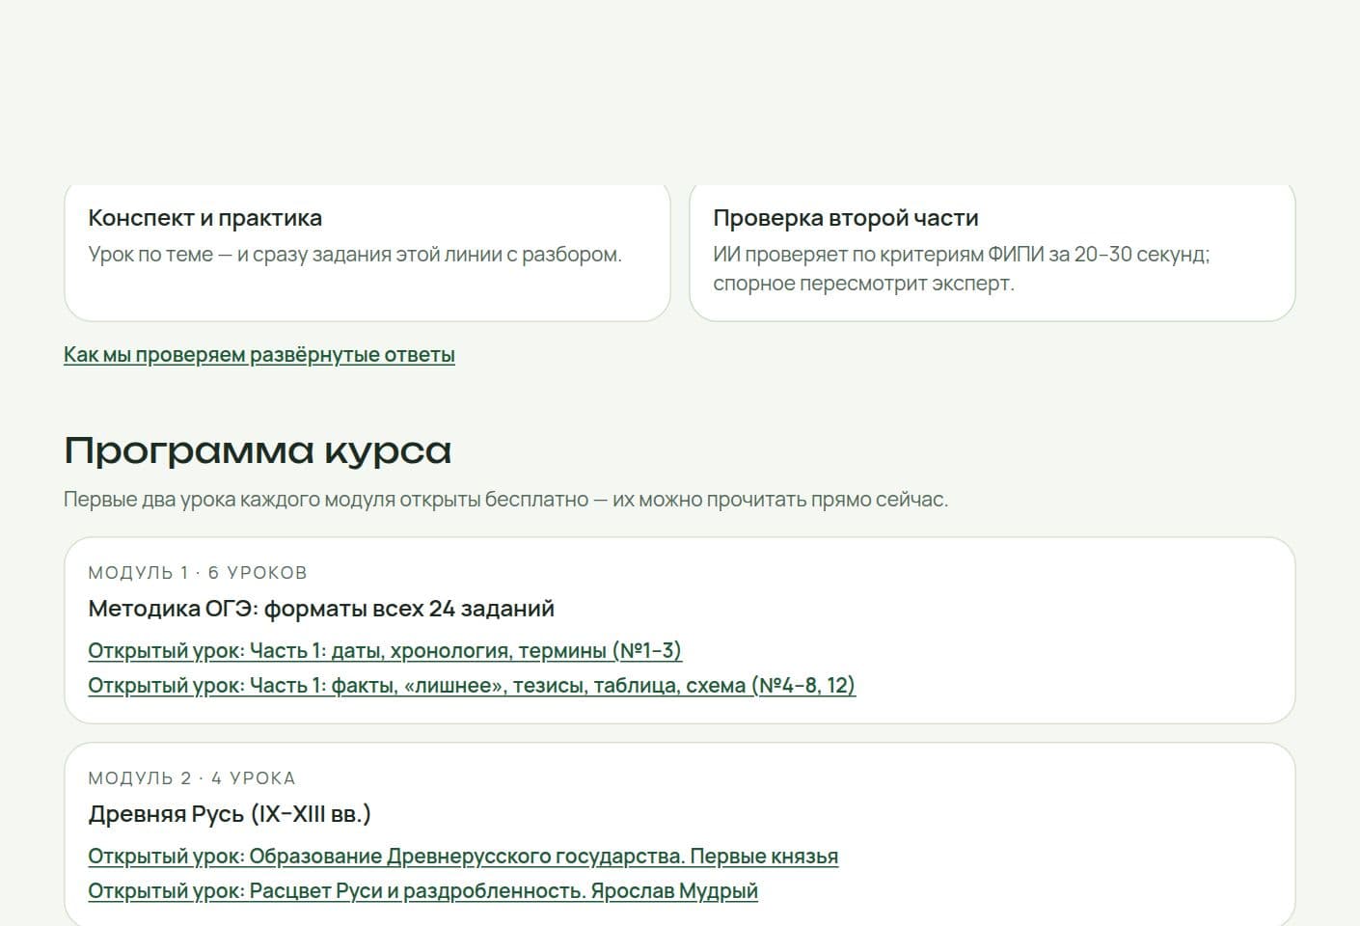The width and height of the screenshot is (1360, 926).
Task: Open link "Как мы проверяем развёрнутые ответы"
Action: point(259,355)
